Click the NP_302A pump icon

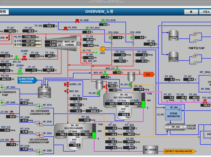click(x=39, y=135)
